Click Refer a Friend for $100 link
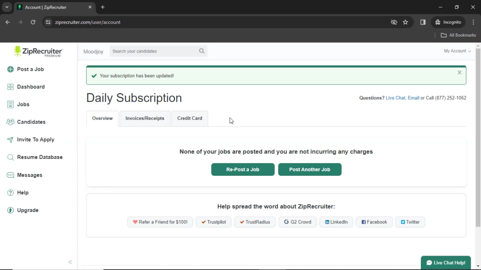The width and height of the screenshot is (481, 270). (x=160, y=222)
